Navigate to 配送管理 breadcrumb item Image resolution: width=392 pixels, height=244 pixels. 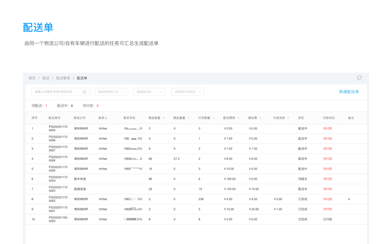tap(63, 78)
